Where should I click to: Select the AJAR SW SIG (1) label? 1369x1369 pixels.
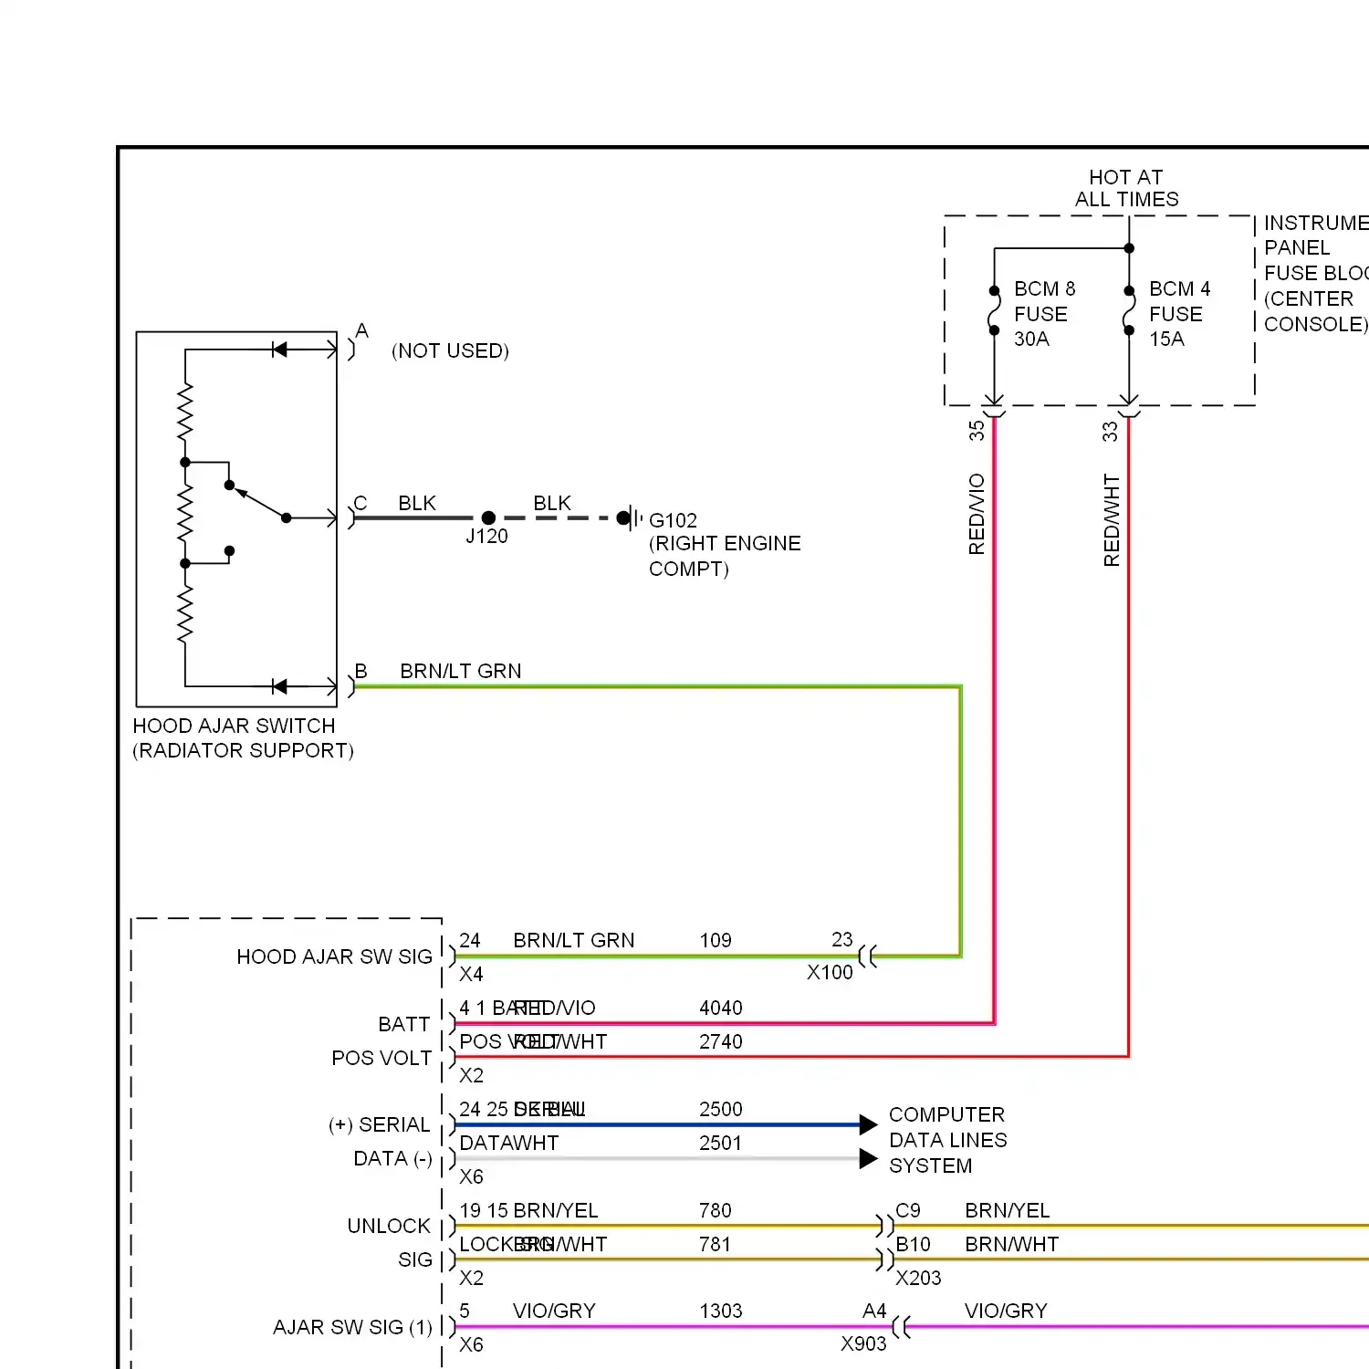coord(352,1327)
